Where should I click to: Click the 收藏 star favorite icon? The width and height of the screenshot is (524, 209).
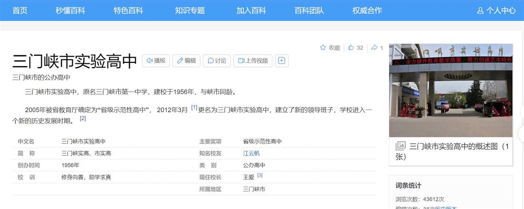pos(323,48)
